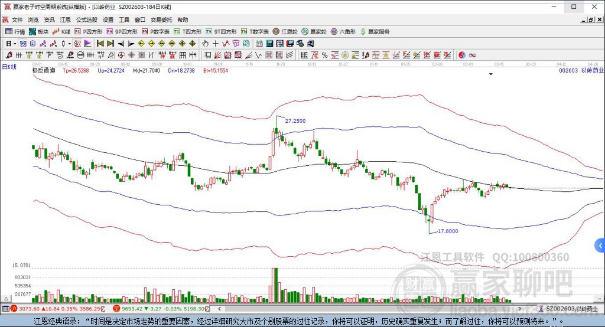Click the horizontal chart scrollbar track
This screenshot has width=605, height=327.
coord(369,309)
